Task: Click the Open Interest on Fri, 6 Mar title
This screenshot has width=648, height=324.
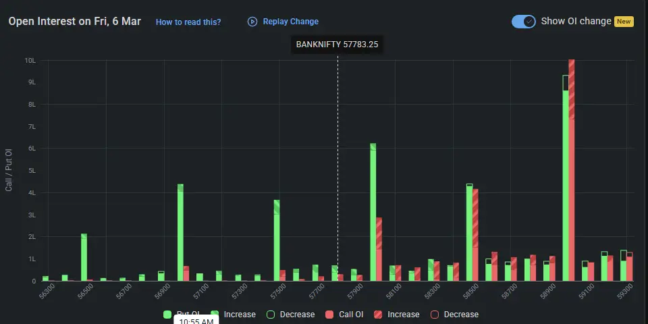Action: click(x=75, y=22)
